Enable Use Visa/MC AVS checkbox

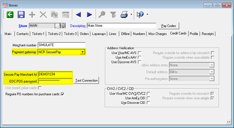coord(140,53)
